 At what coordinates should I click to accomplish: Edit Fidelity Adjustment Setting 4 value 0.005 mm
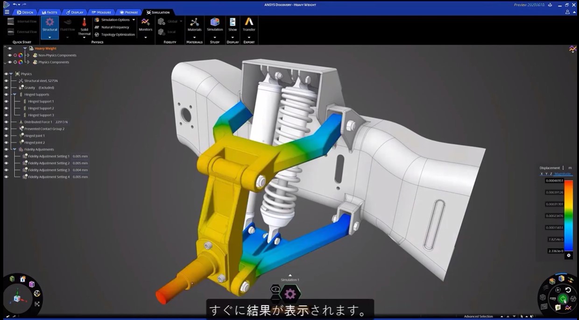point(80,177)
